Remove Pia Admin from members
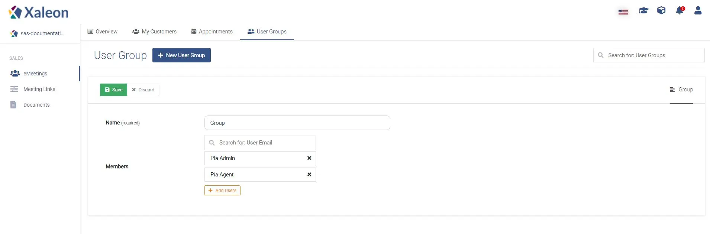710x234 pixels. pyautogui.click(x=309, y=158)
